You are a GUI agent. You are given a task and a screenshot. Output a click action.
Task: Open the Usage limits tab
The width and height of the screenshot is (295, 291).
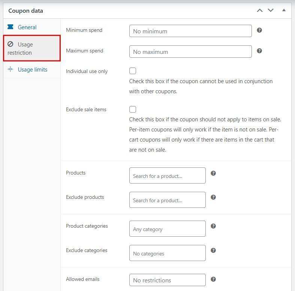coord(32,70)
